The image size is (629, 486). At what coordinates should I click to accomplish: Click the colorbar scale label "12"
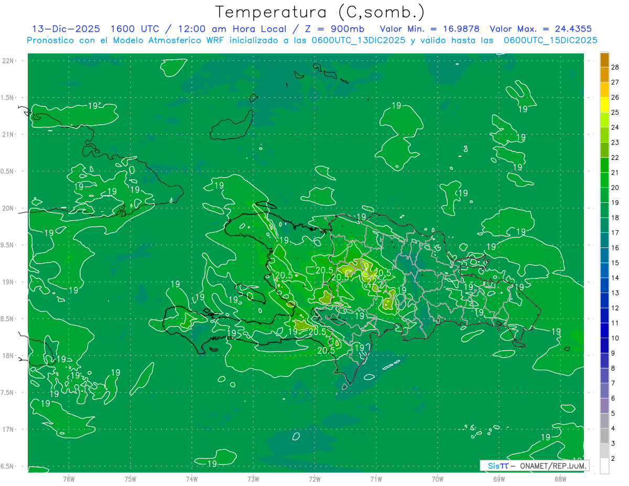[x=615, y=308]
